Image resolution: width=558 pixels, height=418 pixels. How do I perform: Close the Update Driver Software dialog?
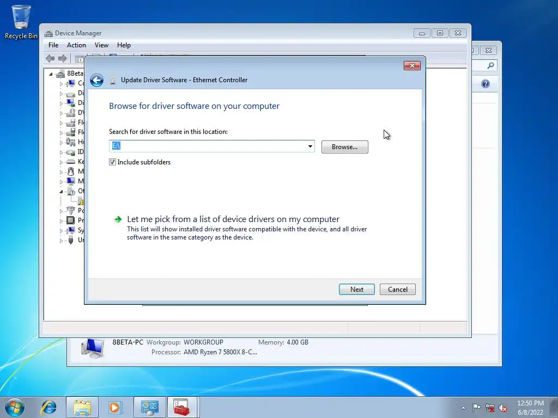(x=412, y=65)
